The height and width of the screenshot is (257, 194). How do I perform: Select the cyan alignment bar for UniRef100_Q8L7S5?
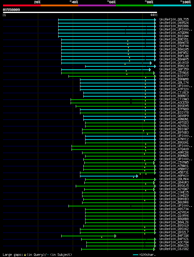pos(106,20)
